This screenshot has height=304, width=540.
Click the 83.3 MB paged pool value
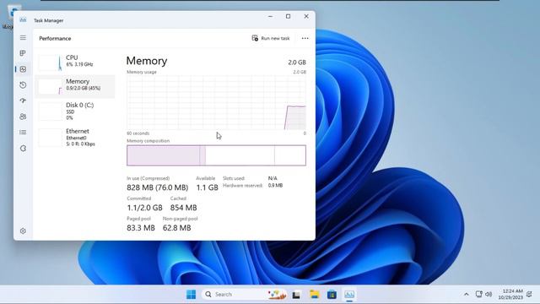click(x=141, y=228)
